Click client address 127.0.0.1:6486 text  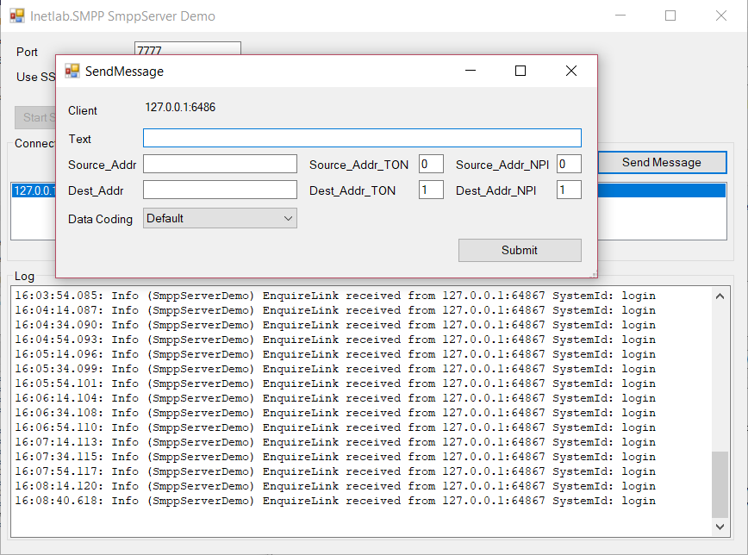pyautogui.click(x=180, y=107)
